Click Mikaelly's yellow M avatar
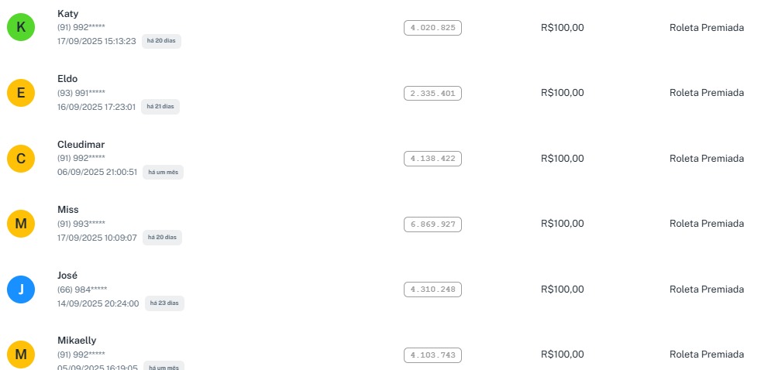The image size is (761, 370). click(x=21, y=355)
